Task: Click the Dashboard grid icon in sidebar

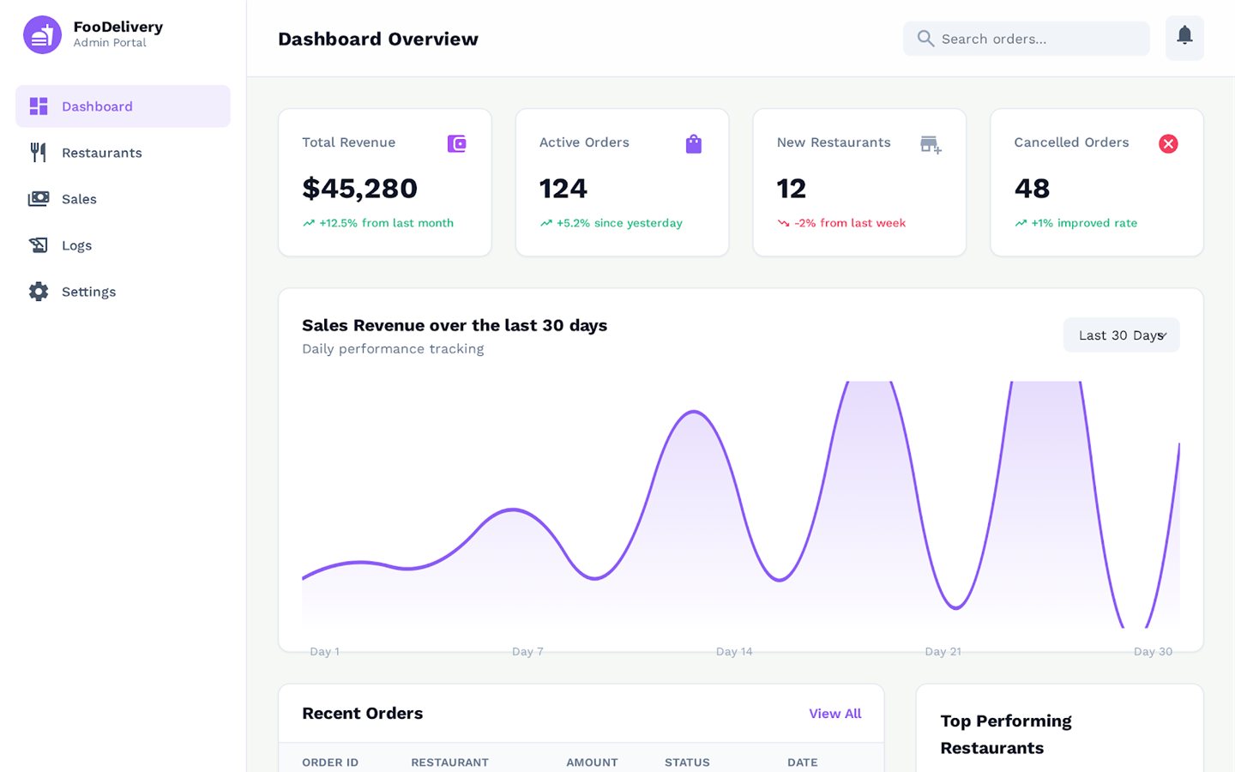Action: [39, 106]
